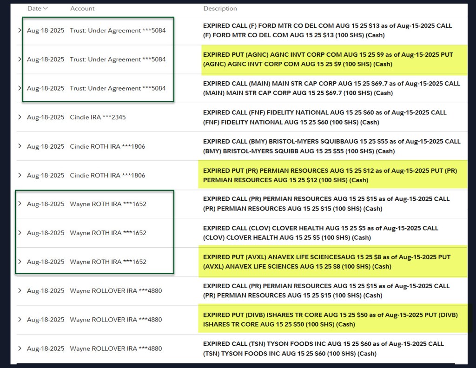This screenshot has width=476, height=368.
Task: Click the Description column header
Action: [220, 8]
